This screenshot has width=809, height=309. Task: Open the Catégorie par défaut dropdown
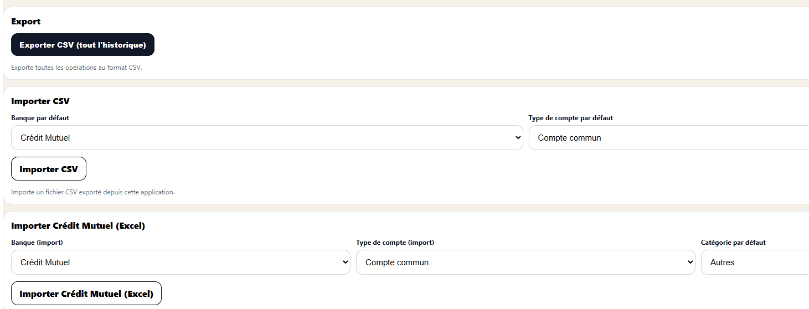(x=755, y=262)
